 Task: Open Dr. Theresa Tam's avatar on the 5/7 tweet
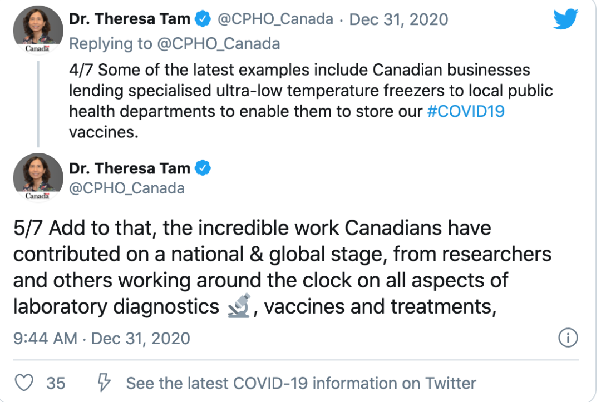[38, 177]
